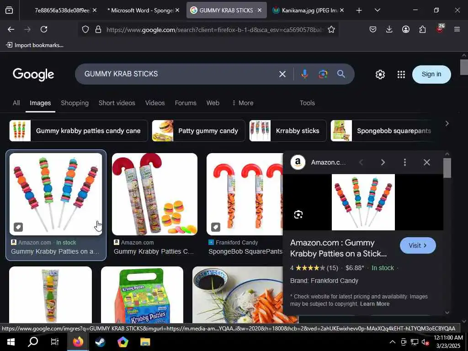Open Windows taskbar search
The height and width of the screenshot is (351, 468).
[x=33, y=342]
